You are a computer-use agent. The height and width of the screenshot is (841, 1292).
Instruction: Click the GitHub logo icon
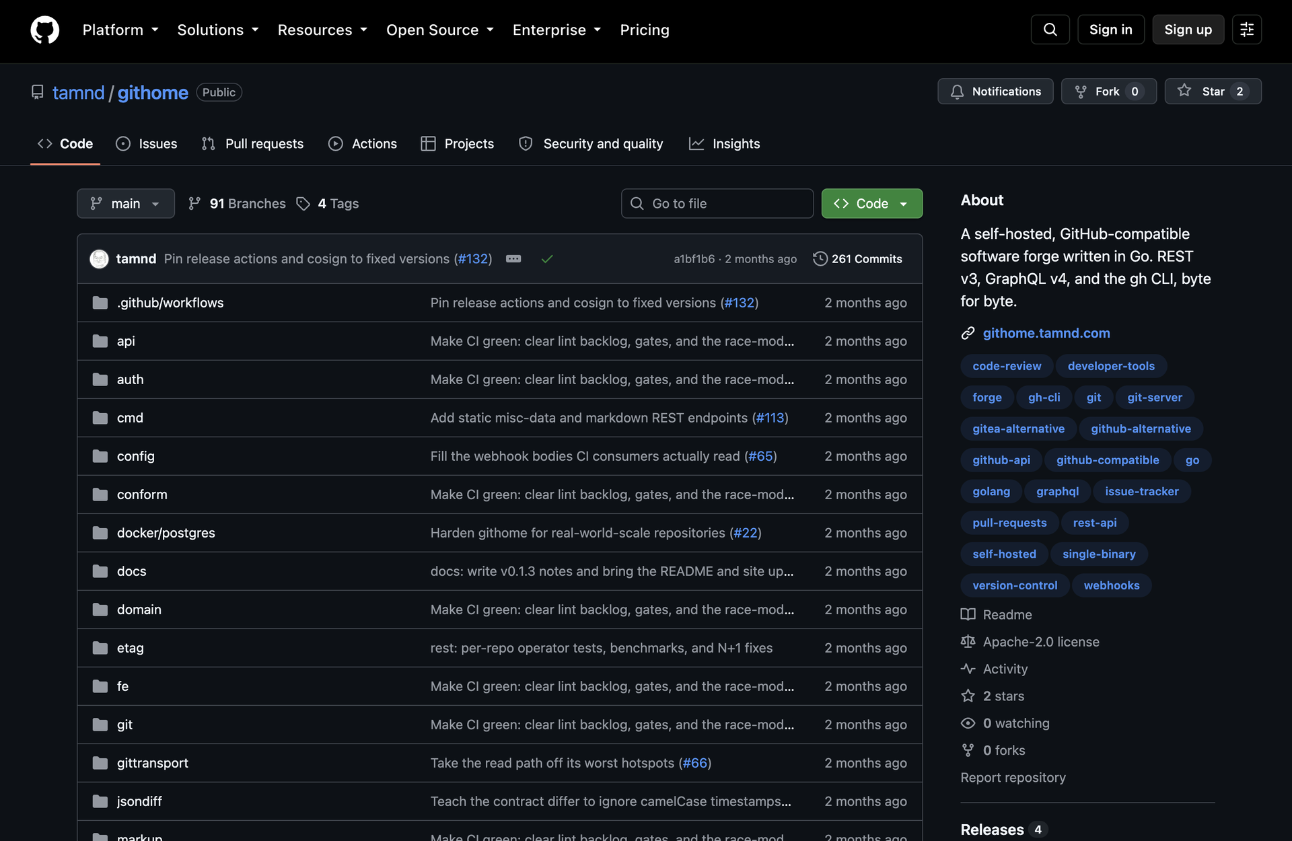[x=45, y=30]
